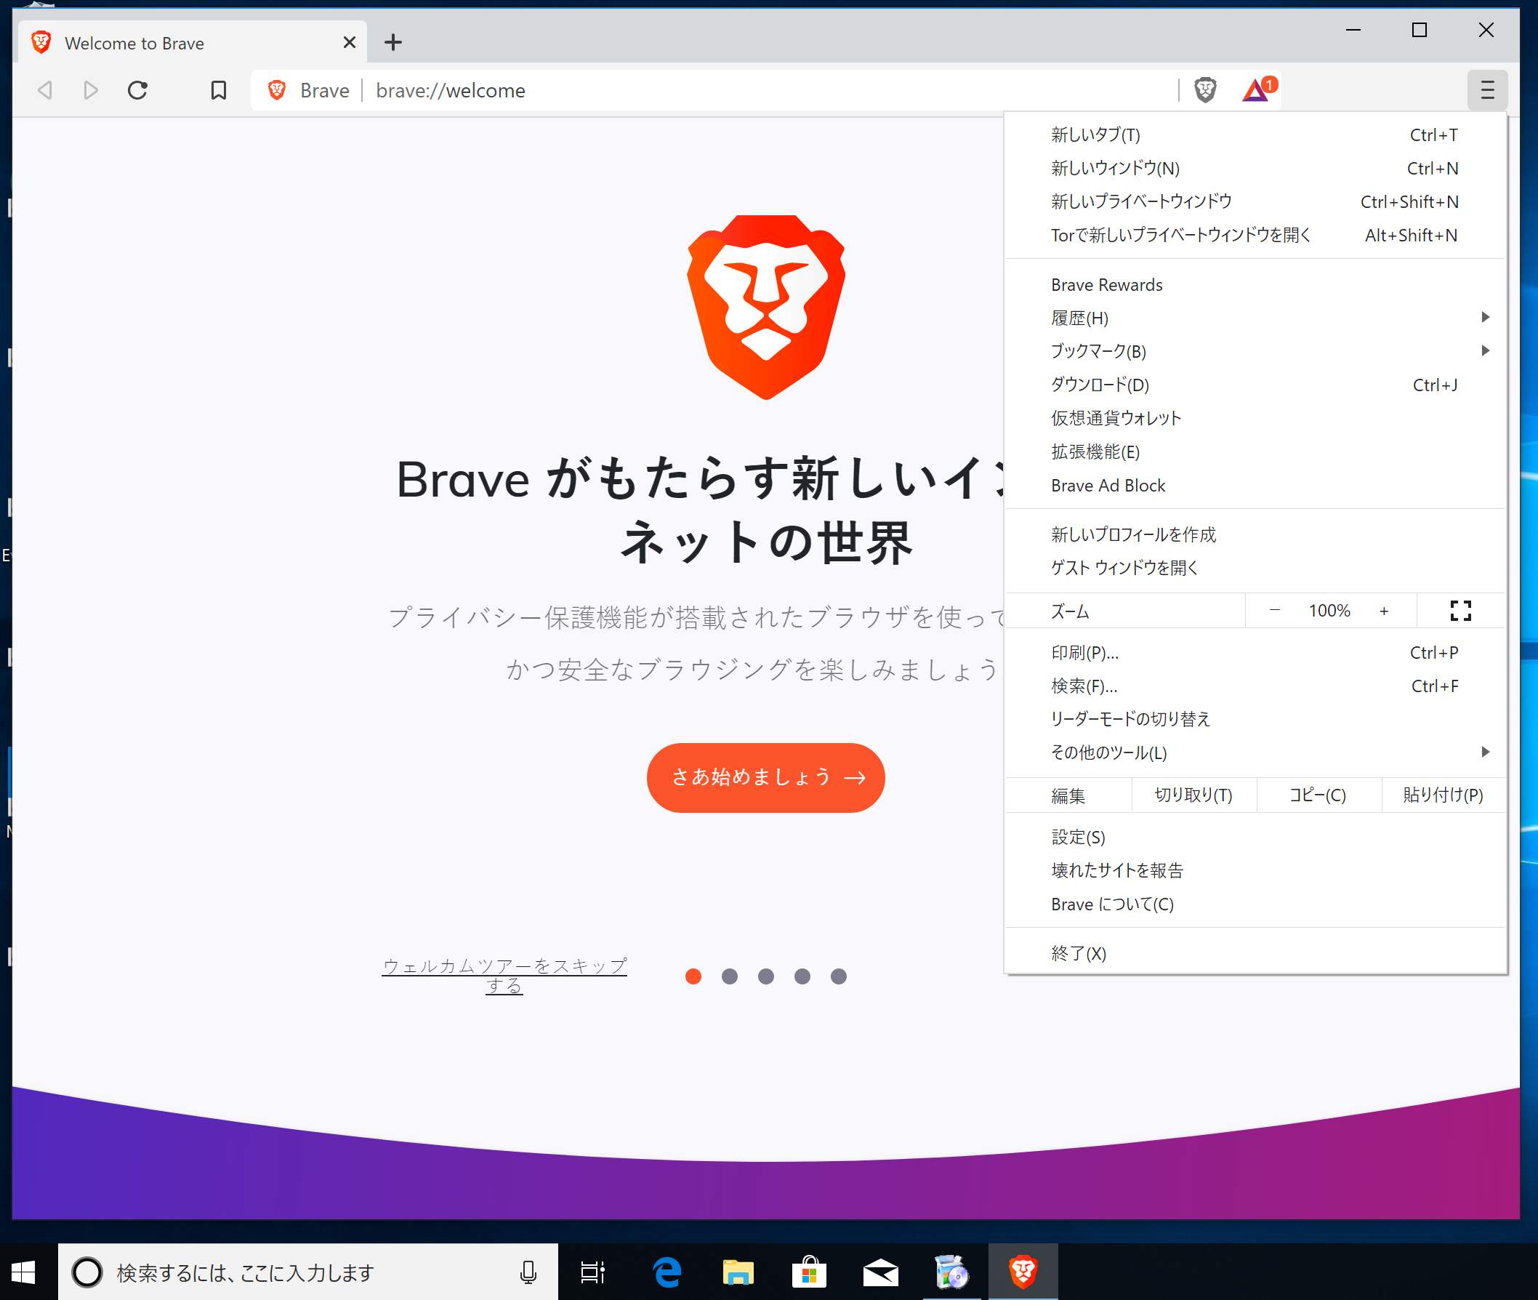
Task: Click the さあ始めましょう button
Action: click(765, 777)
